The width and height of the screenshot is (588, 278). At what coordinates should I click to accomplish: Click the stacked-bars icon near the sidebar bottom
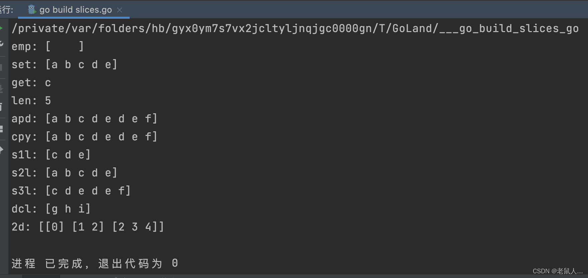[2, 129]
